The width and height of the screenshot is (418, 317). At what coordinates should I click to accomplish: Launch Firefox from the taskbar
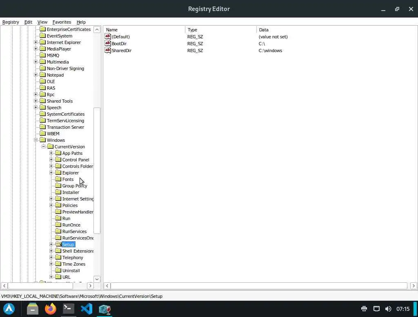(x=51, y=309)
